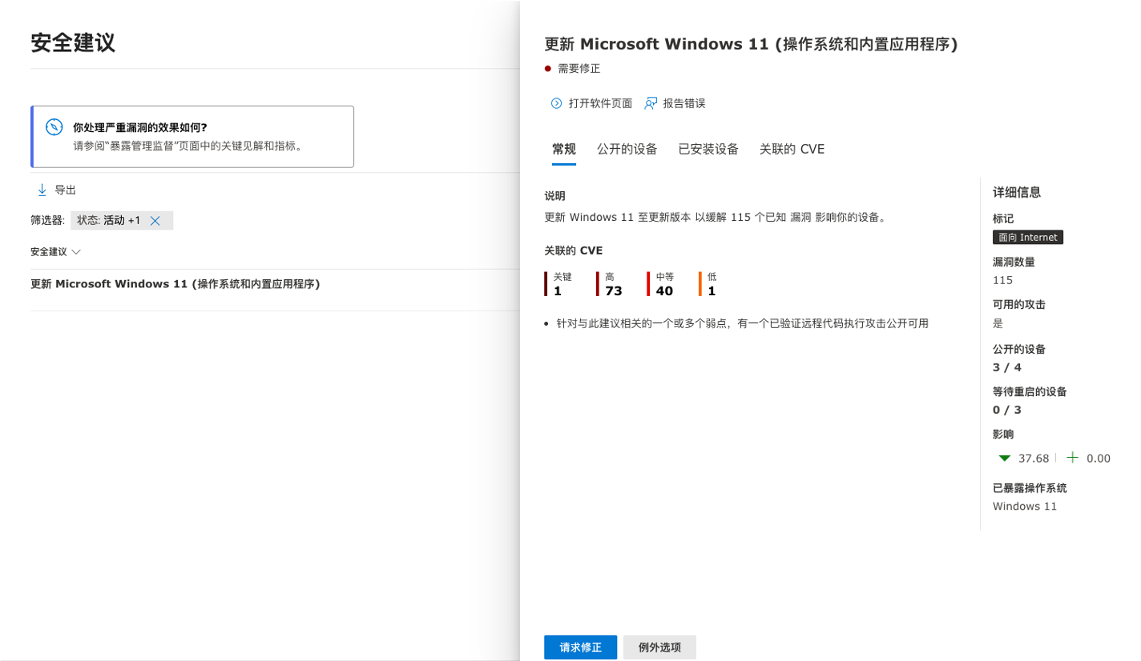
Task: Click the 低 severity orange color bar
Action: point(700,284)
